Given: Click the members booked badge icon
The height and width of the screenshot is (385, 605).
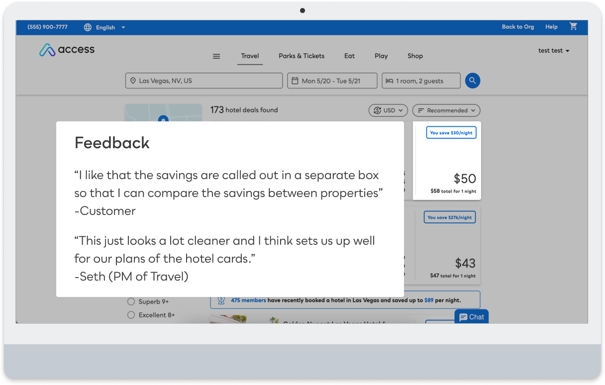Looking at the screenshot, I should pyautogui.click(x=221, y=300).
